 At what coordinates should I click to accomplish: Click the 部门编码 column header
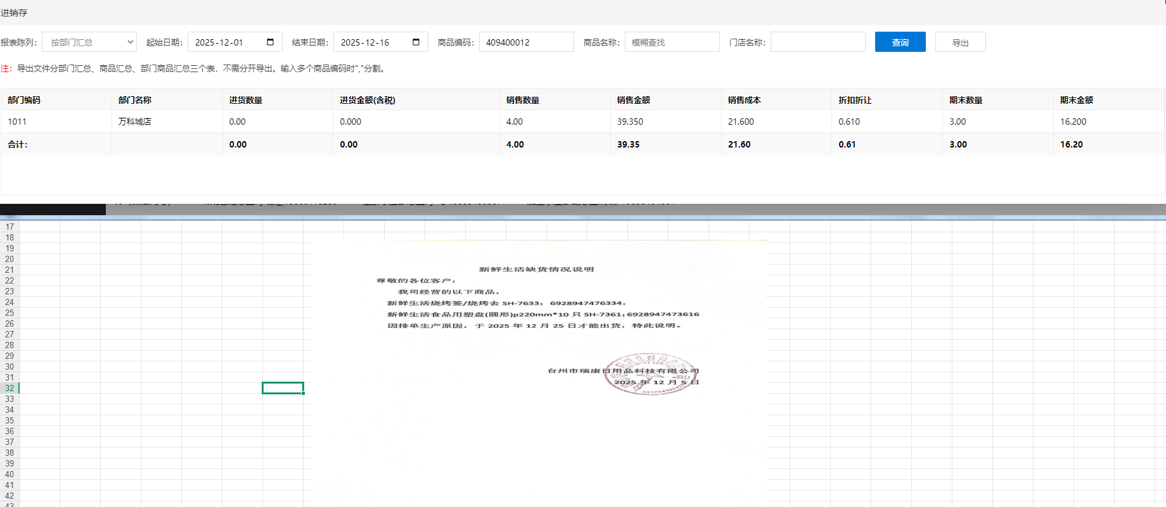tap(24, 100)
